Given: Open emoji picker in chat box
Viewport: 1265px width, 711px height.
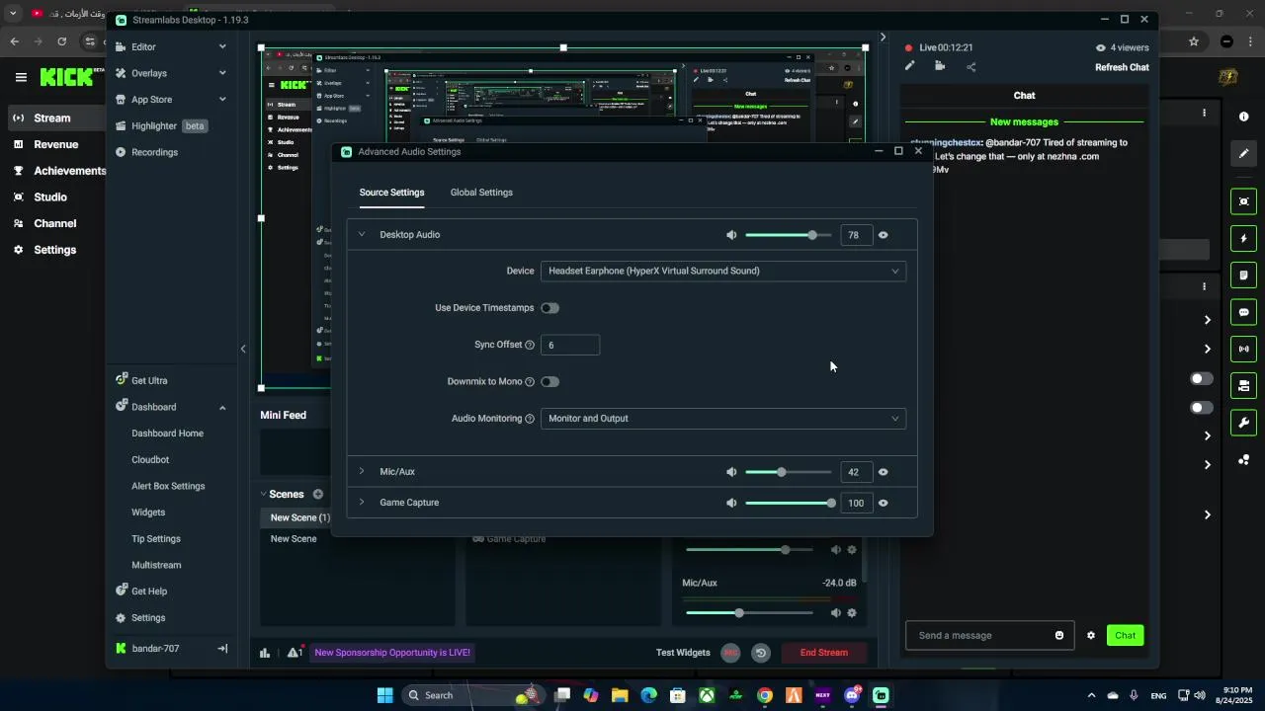Looking at the screenshot, I should click(1059, 636).
